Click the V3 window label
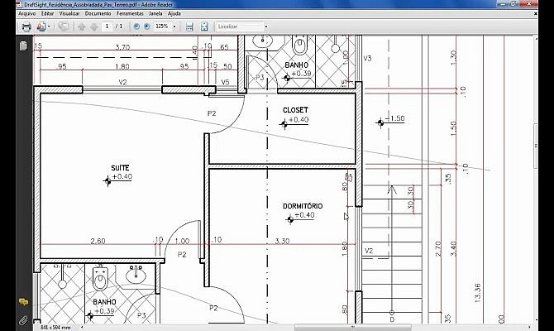The image size is (554, 331). point(367,59)
